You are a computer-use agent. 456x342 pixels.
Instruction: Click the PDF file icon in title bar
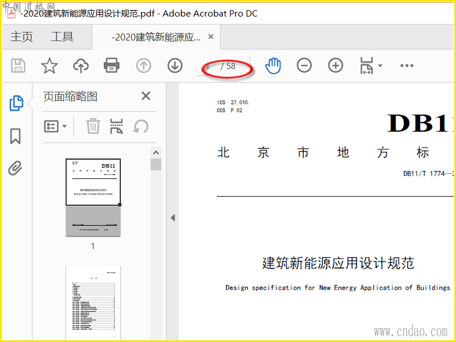(x=11, y=14)
